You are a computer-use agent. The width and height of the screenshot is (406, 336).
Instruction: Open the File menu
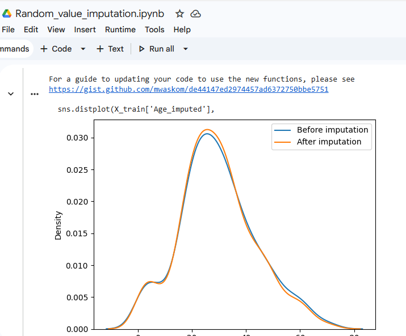[8, 29]
